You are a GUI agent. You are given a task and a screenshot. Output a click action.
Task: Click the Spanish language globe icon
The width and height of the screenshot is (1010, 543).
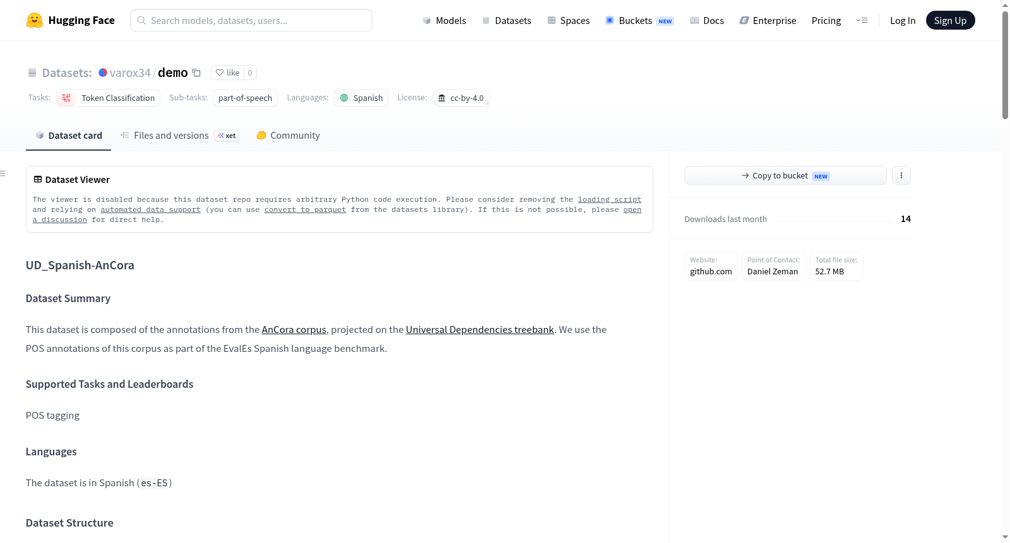tap(344, 98)
